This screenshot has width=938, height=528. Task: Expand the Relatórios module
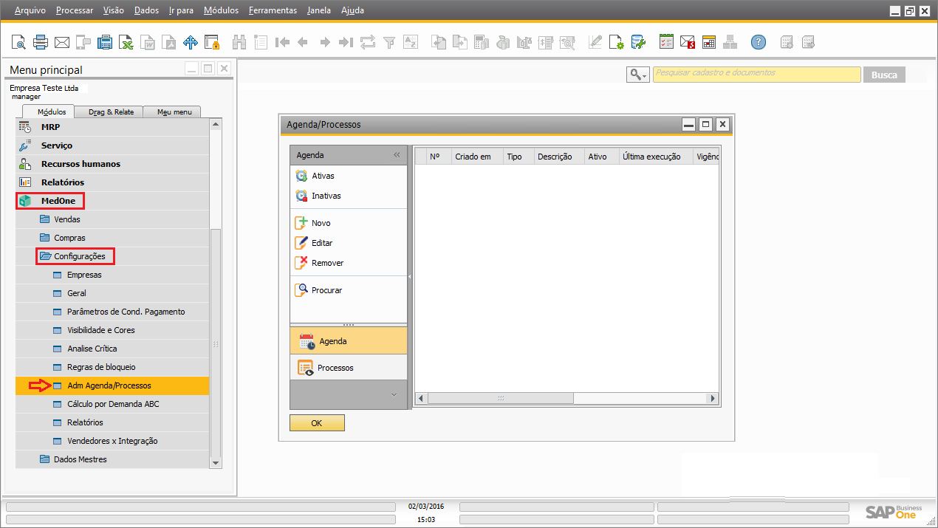[x=62, y=182]
